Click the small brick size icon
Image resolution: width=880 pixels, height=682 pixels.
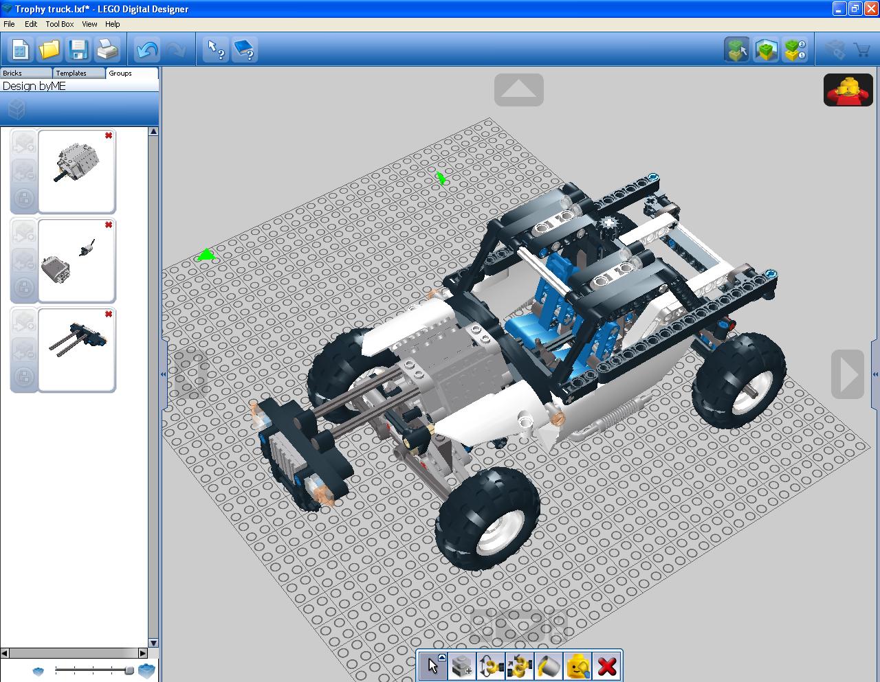coord(38,671)
